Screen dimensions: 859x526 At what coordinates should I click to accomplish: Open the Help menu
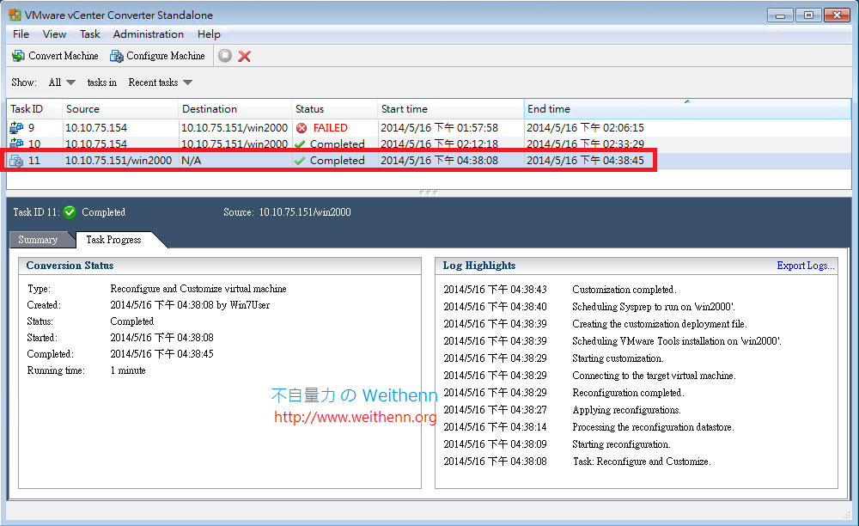[x=209, y=34]
